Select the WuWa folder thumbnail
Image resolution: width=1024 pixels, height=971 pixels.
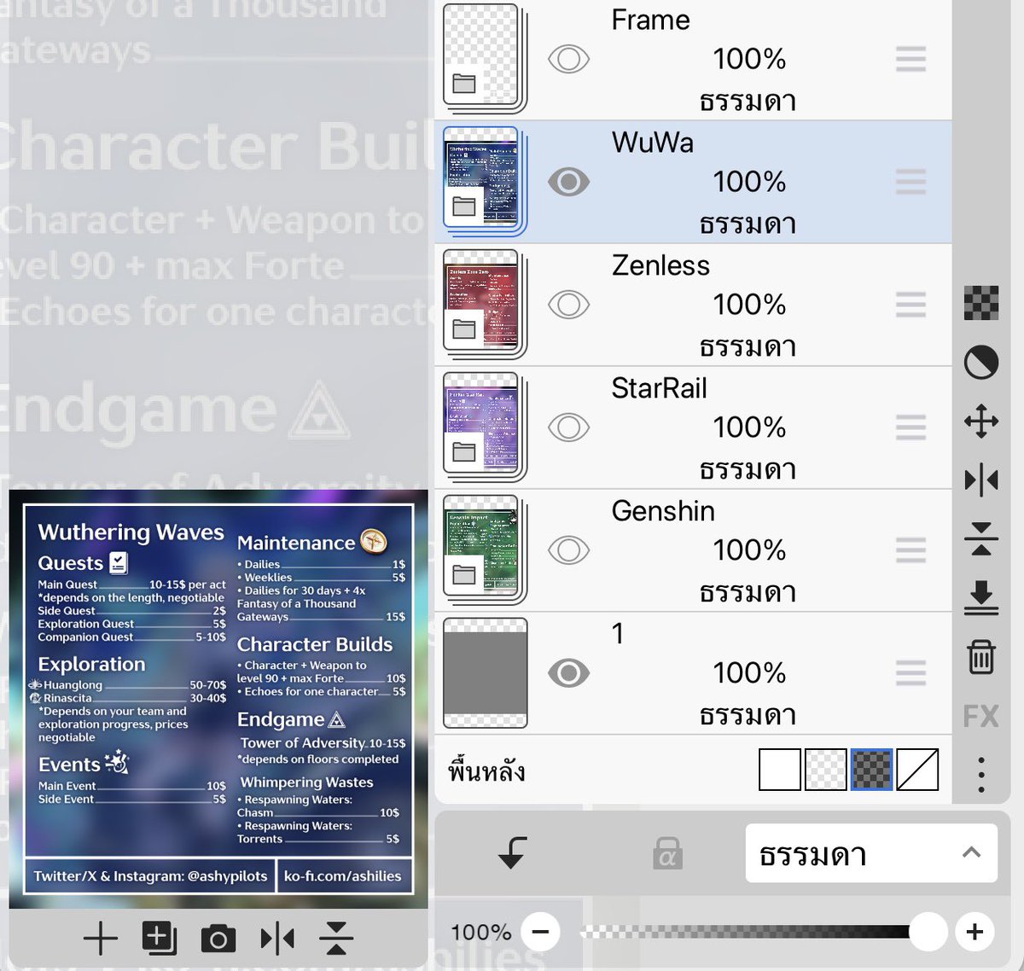[x=483, y=180]
